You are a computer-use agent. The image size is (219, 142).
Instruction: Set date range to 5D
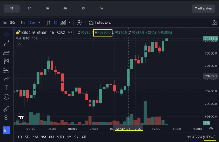click(27, 137)
